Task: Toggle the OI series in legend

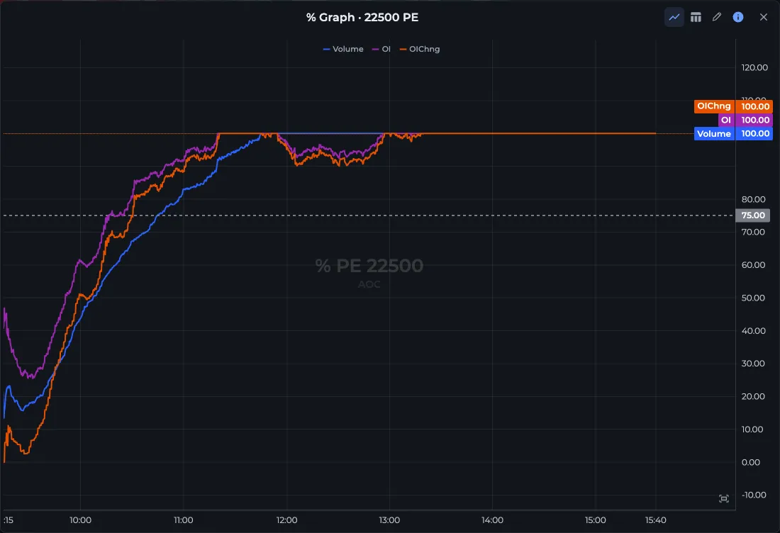Action: point(381,49)
